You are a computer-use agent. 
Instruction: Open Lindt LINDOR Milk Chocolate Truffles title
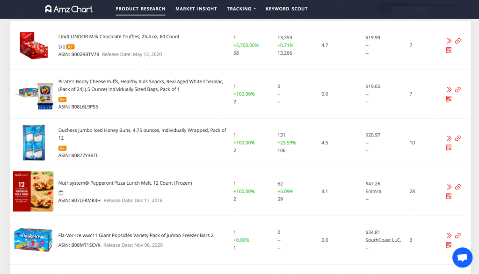(119, 36)
